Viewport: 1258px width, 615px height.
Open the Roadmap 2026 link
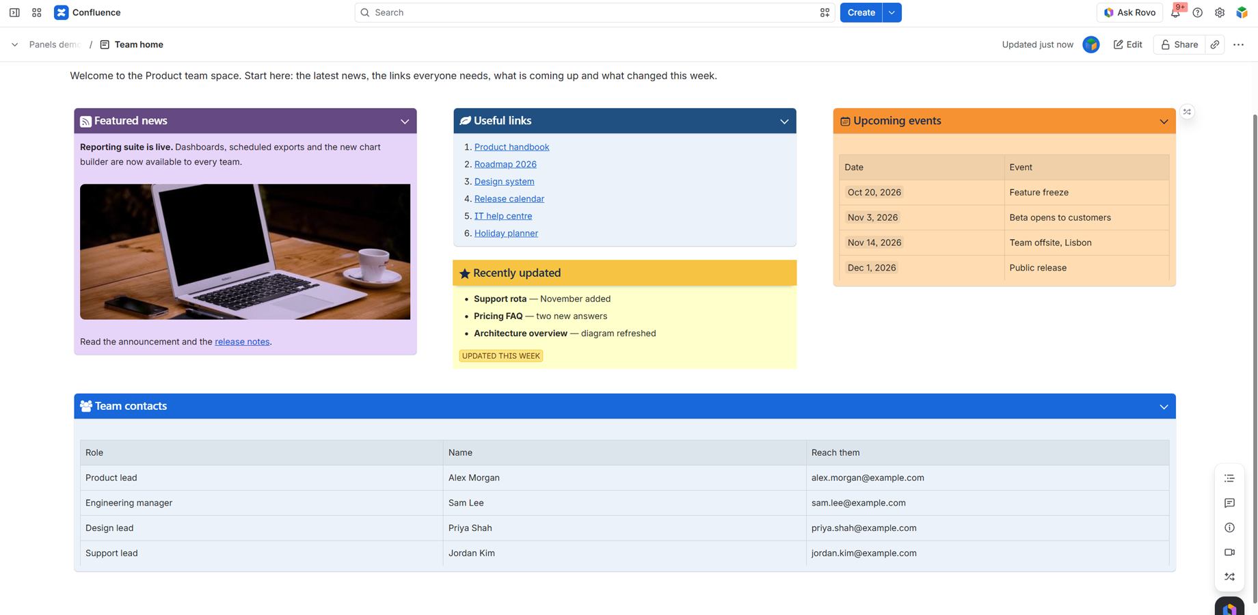[x=505, y=164]
